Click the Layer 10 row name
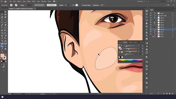This screenshot has width=176, height=99. pyautogui.click(x=162, y=29)
